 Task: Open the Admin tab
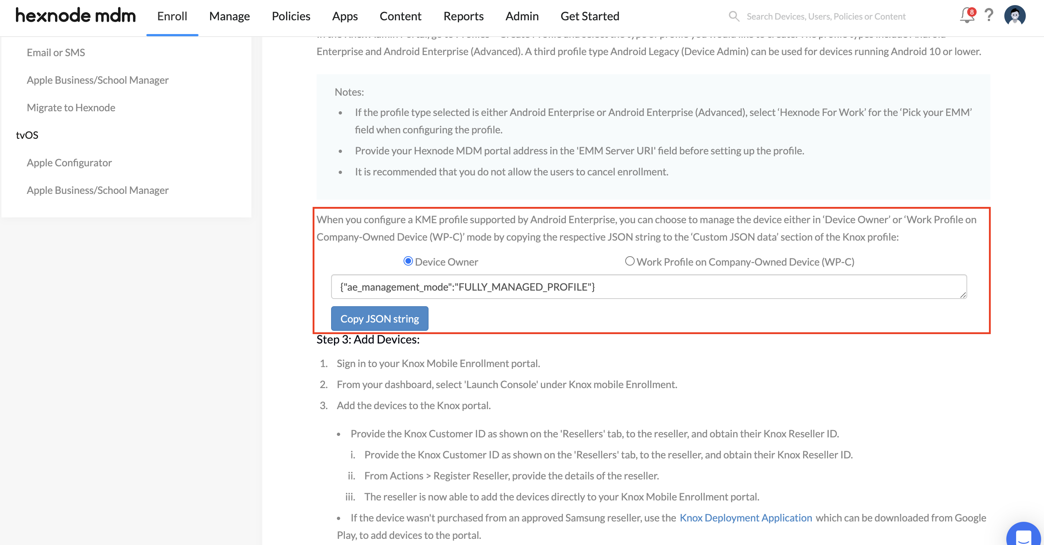522,16
